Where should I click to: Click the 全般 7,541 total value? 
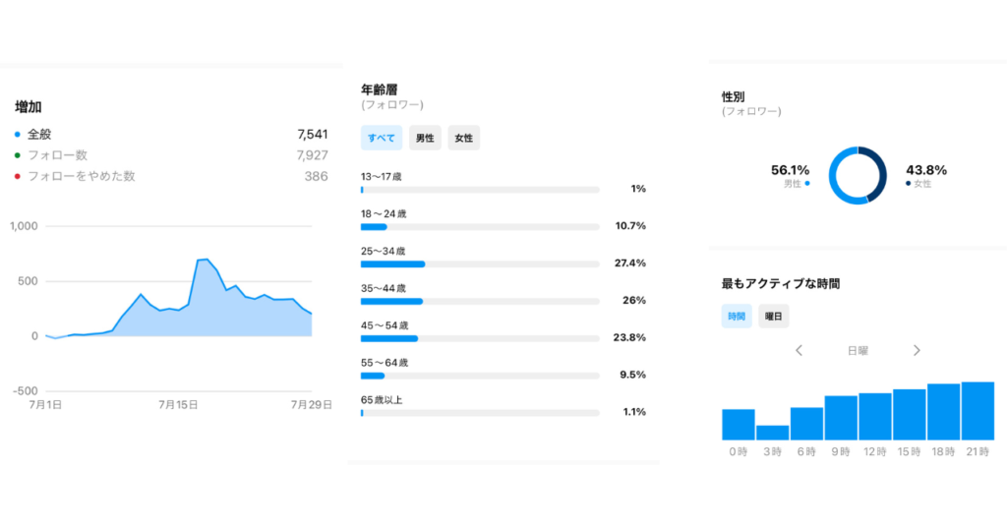pyautogui.click(x=312, y=135)
